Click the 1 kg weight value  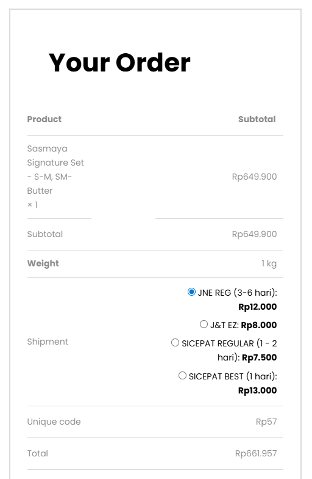269,263
